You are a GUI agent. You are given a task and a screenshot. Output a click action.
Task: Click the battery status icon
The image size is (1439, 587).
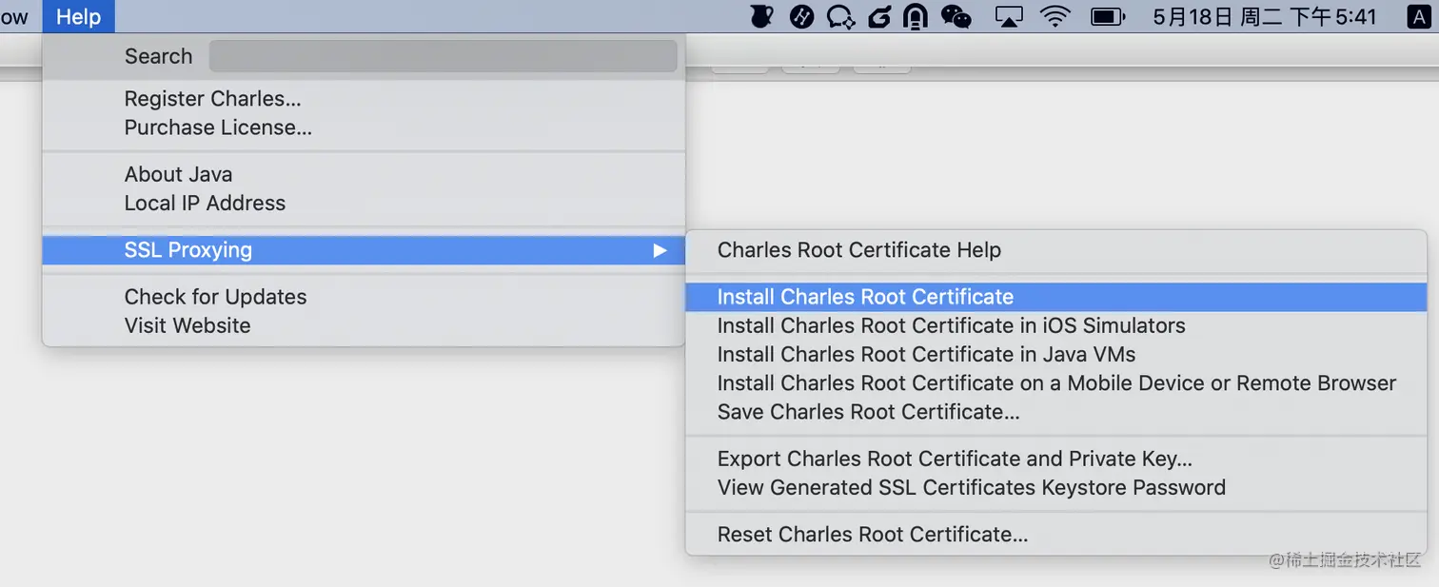[x=1108, y=16]
